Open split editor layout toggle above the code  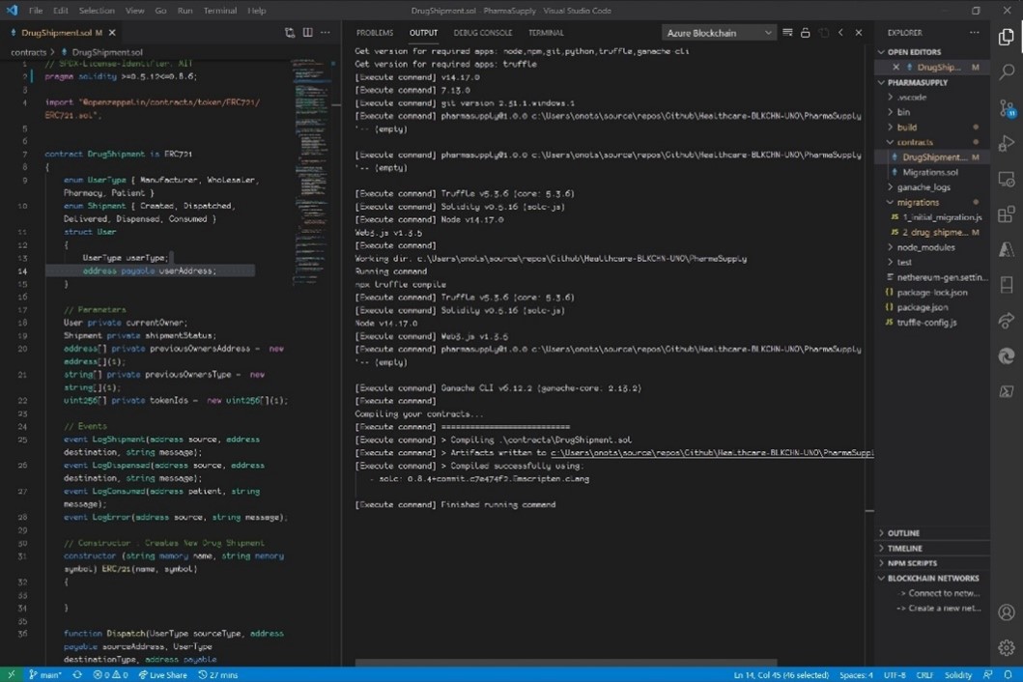pos(306,32)
